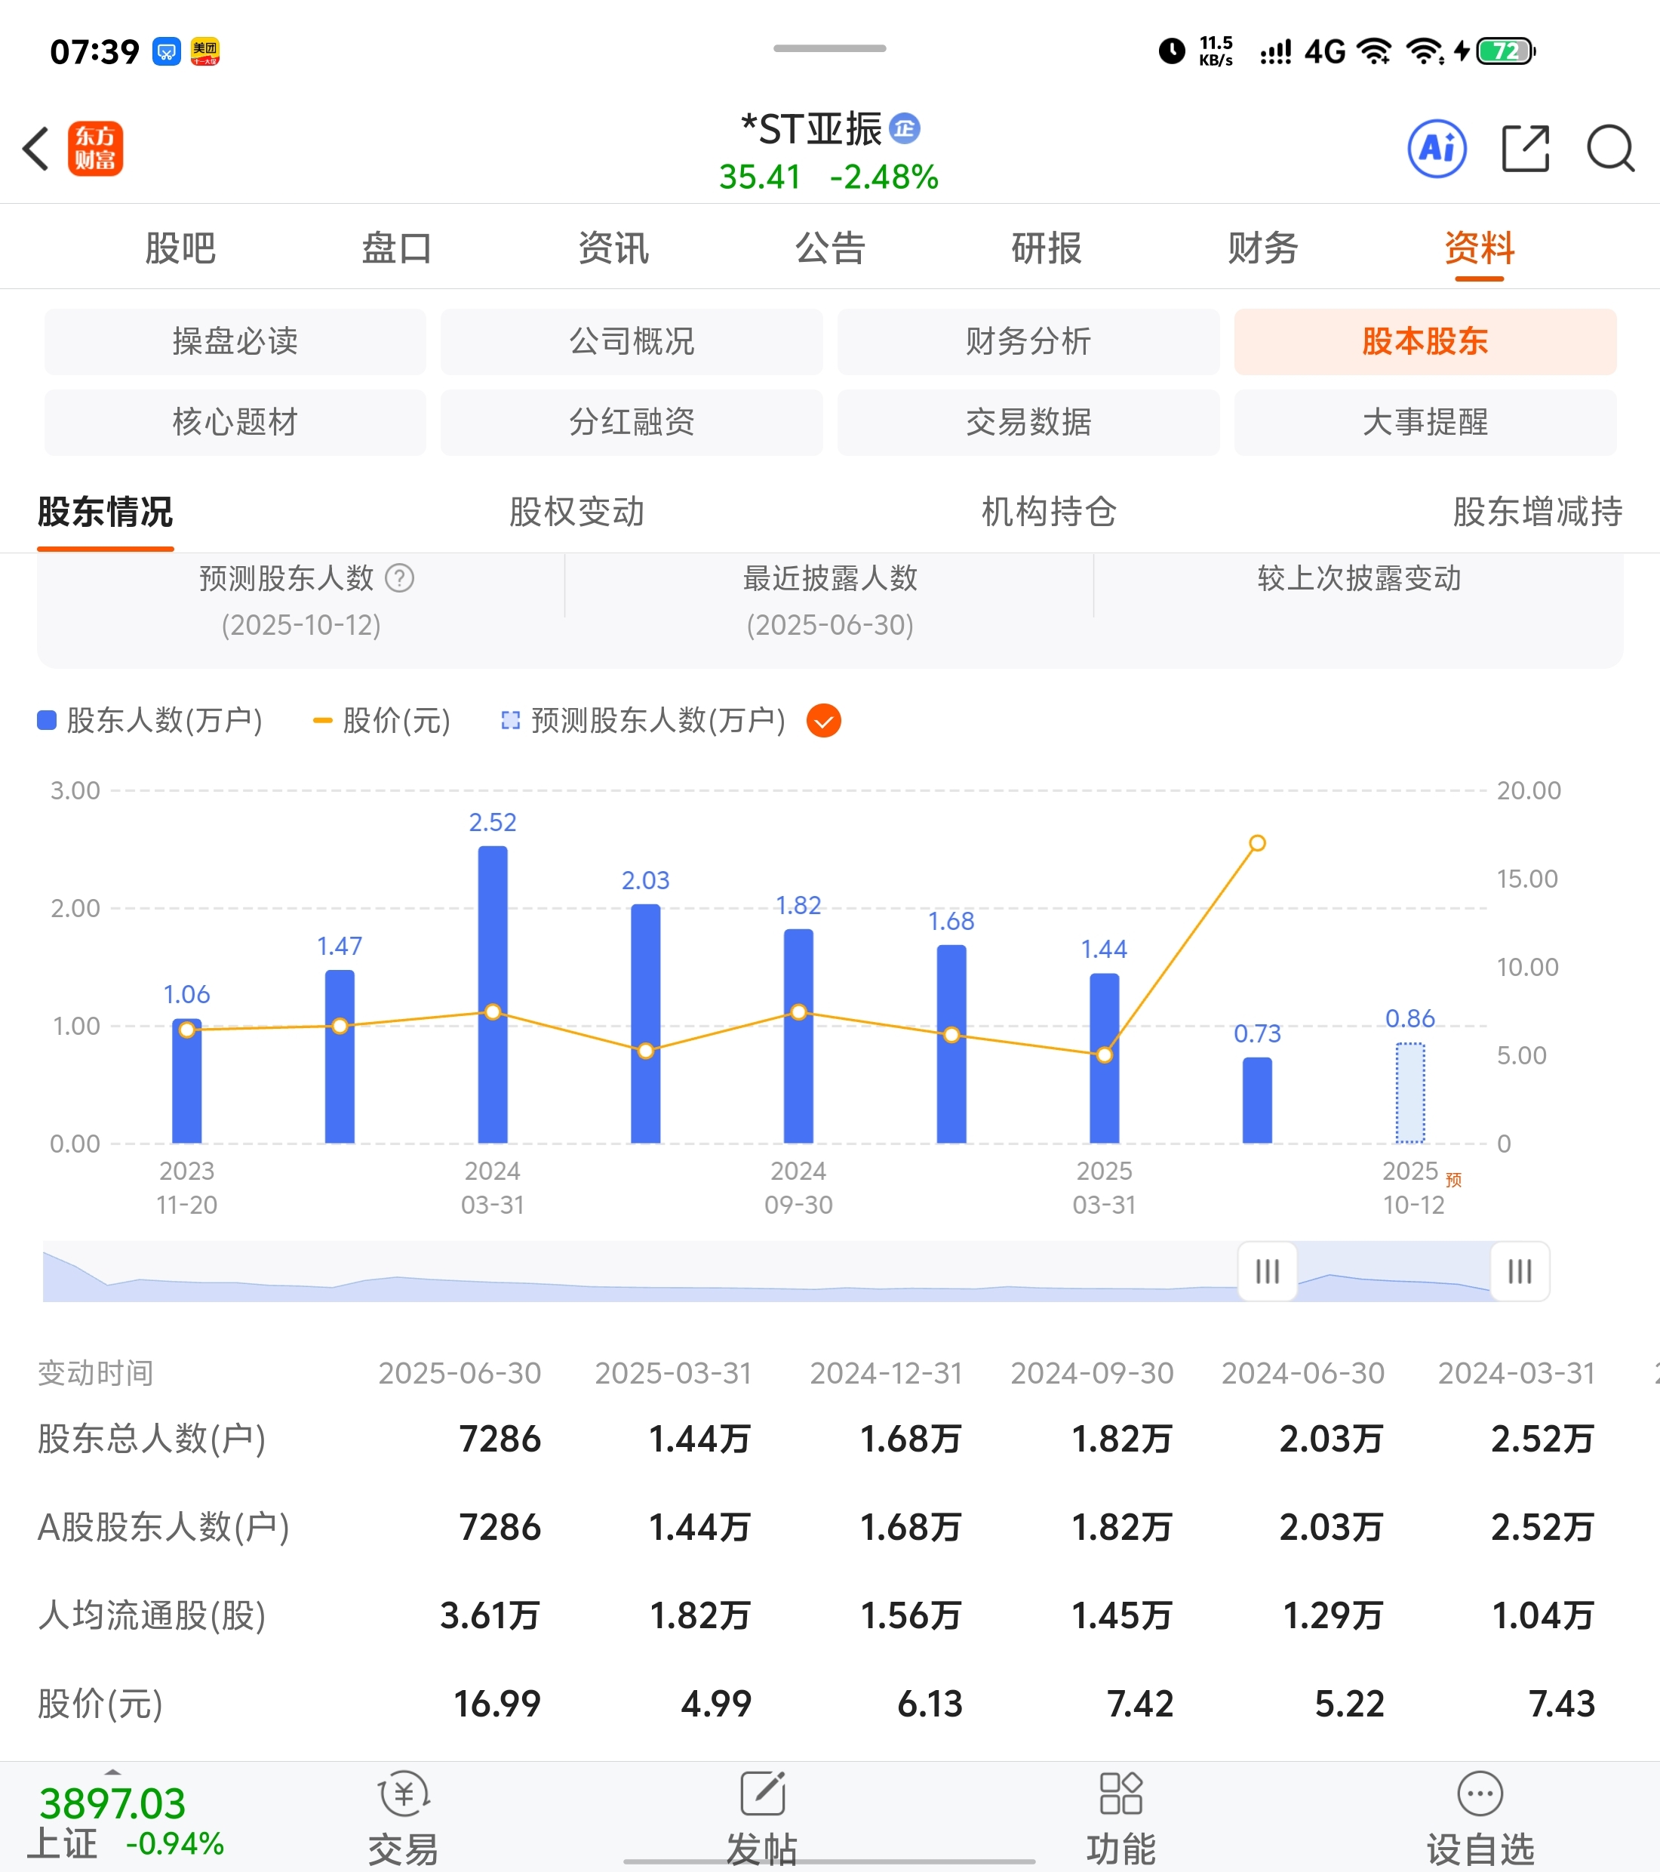The image size is (1660, 1872).
Task: Open search with the magnifier icon
Action: tap(1609, 149)
